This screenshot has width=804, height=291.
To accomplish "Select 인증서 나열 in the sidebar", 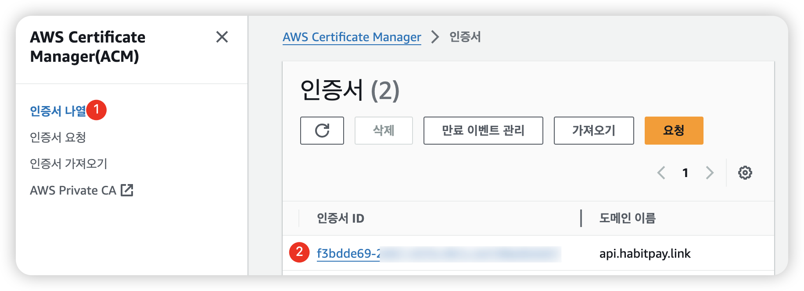I will 57,111.
